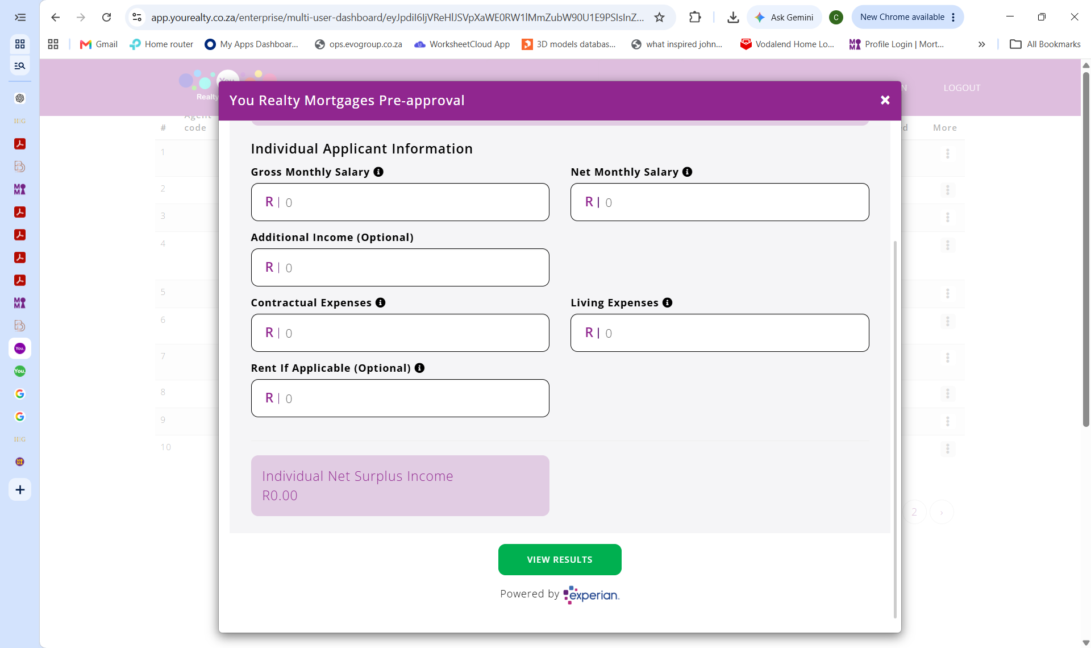The height and width of the screenshot is (648, 1091).
Task: View site information icon in address bar
Action: (x=137, y=17)
